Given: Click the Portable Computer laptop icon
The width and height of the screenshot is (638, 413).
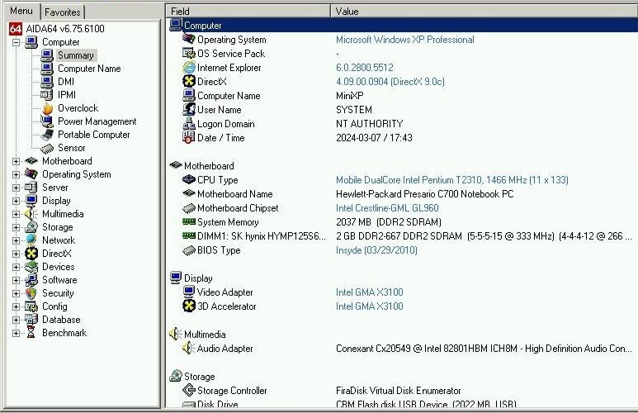Looking at the screenshot, I should click(47, 135).
